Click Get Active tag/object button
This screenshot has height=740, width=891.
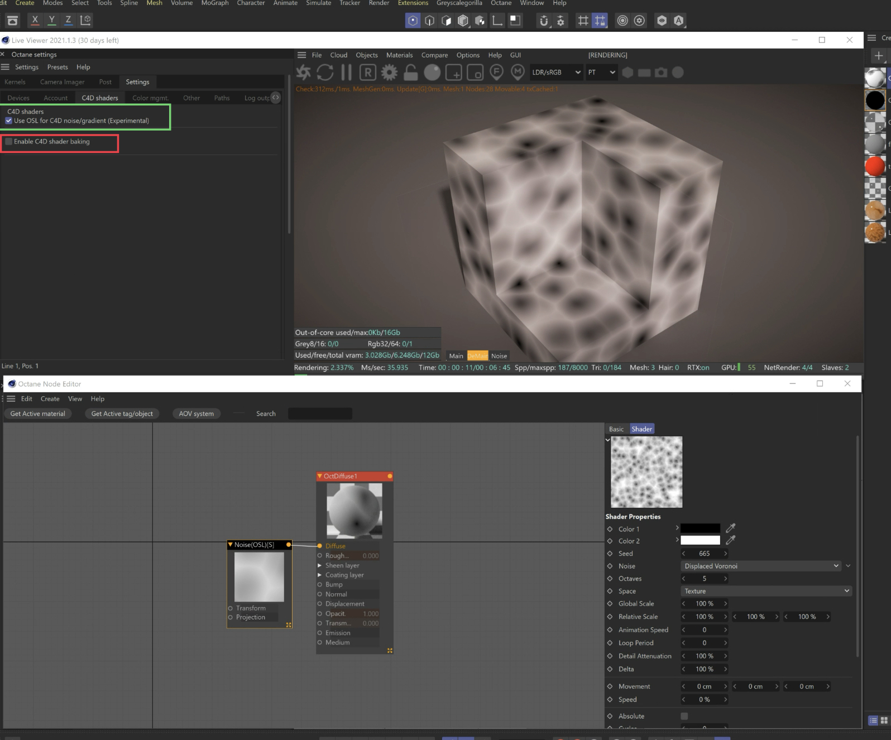pos(122,414)
